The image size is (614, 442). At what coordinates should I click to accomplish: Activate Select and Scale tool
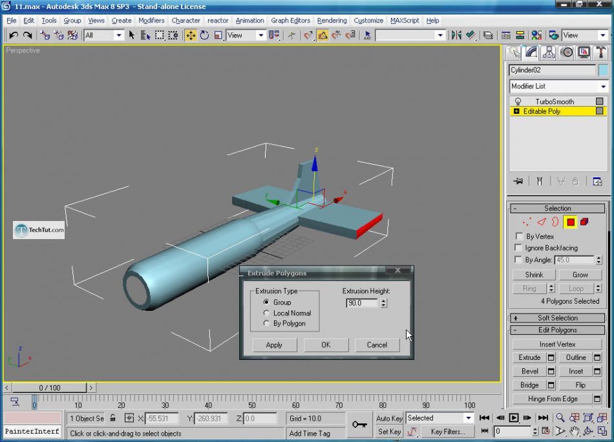point(218,36)
